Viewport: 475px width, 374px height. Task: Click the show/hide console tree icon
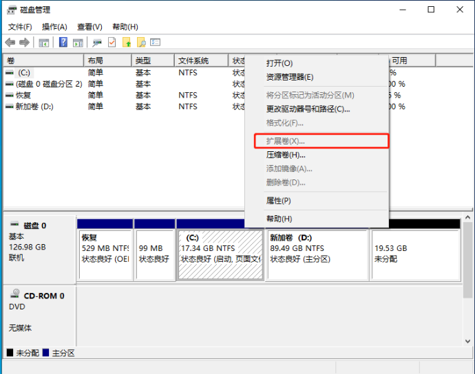pos(44,43)
